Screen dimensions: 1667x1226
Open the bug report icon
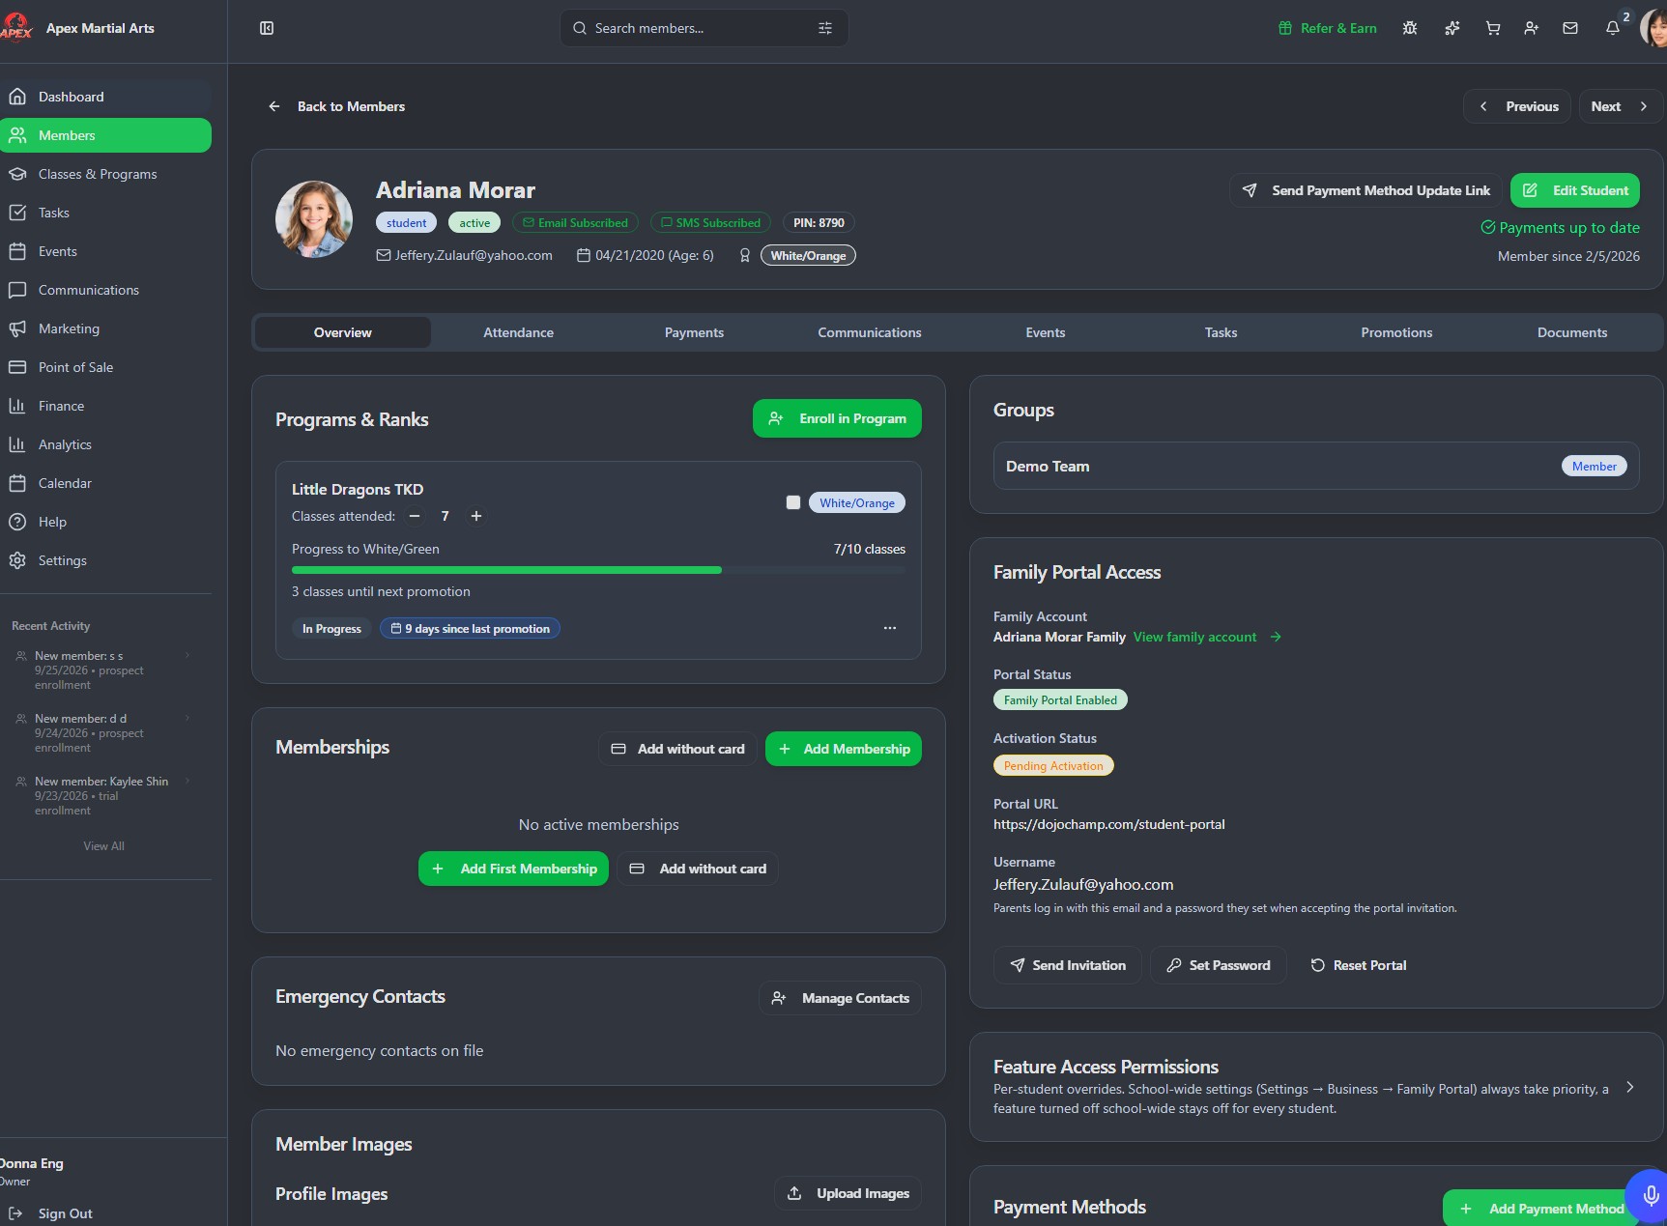[x=1410, y=28]
